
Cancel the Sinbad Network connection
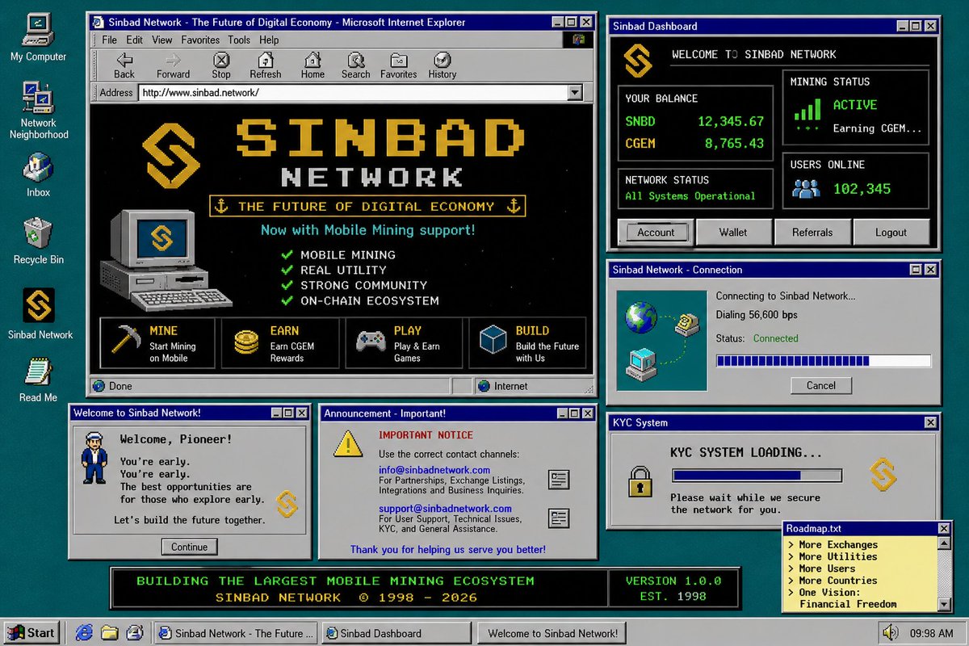coord(821,385)
